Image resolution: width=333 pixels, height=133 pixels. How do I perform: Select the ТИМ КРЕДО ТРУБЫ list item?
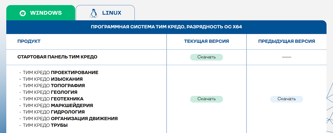point(45,125)
